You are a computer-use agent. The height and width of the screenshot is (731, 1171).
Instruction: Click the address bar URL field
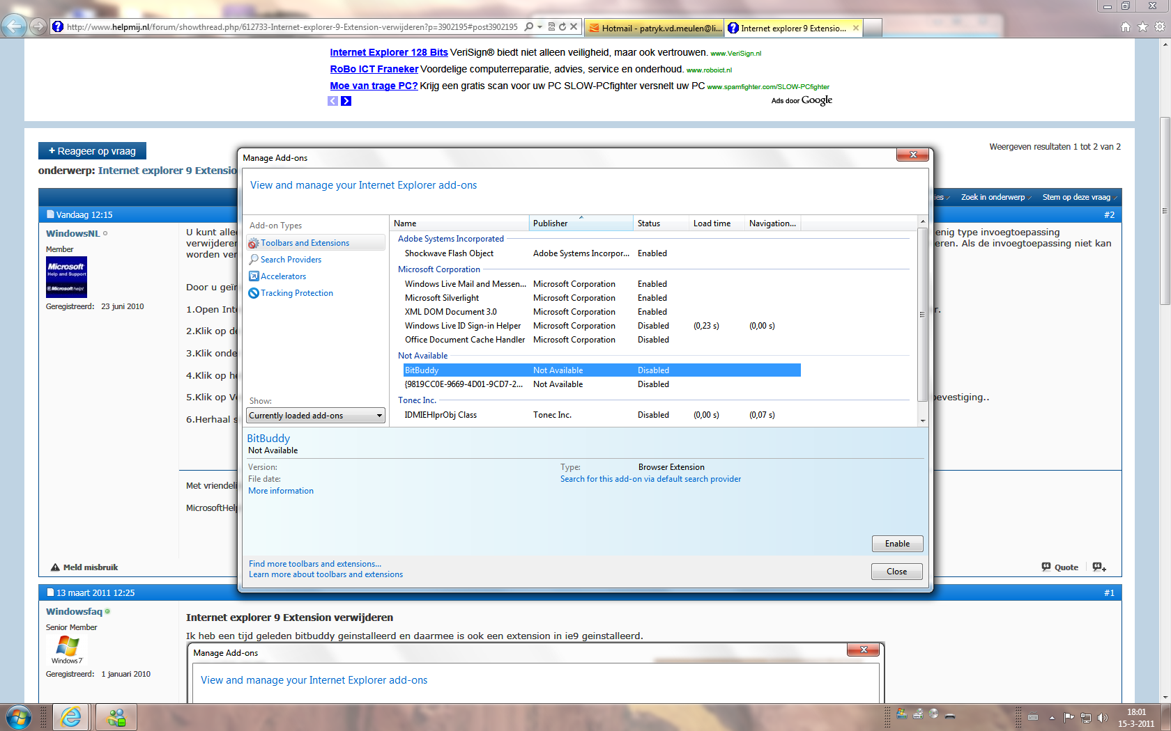(x=293, y=26)
